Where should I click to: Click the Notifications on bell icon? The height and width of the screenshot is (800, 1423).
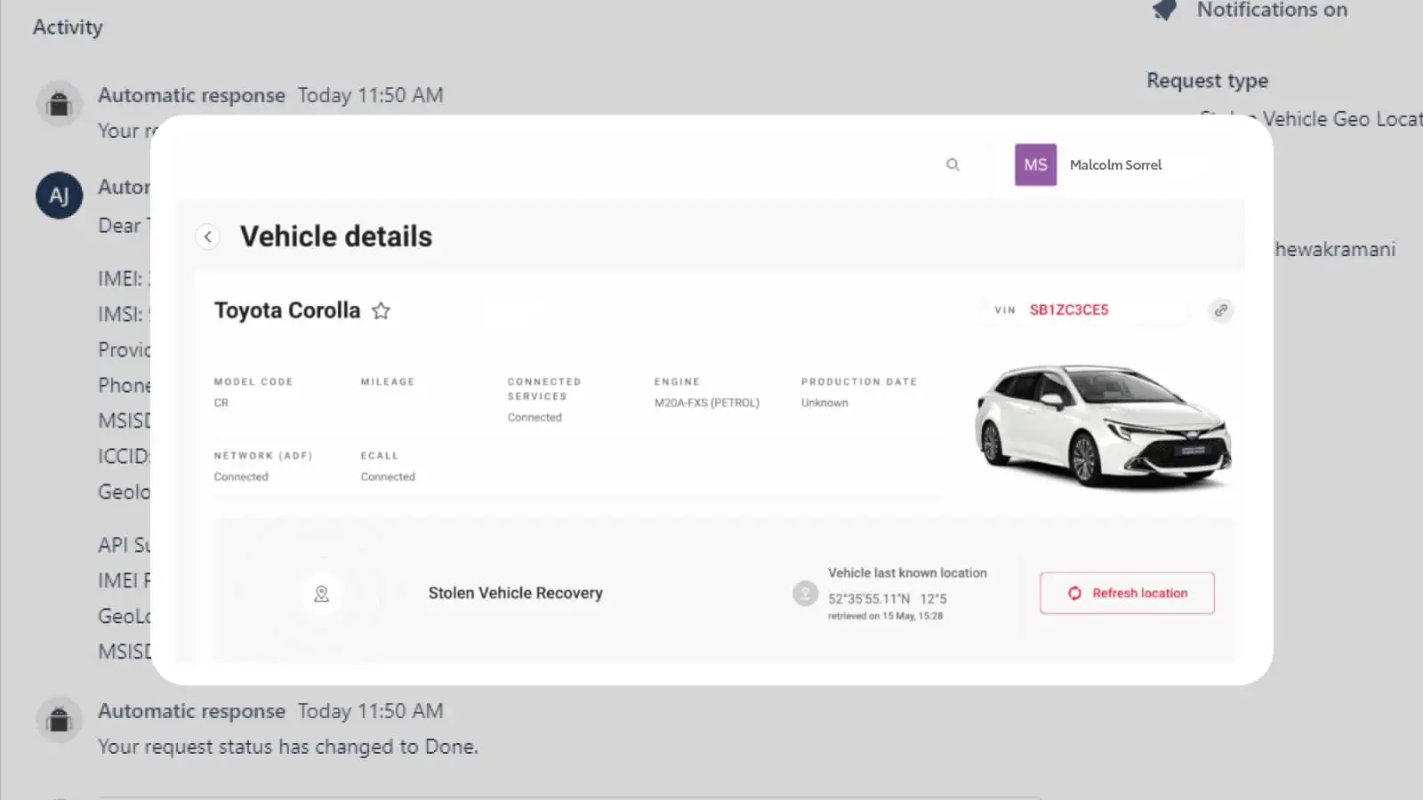[1164, 10]
